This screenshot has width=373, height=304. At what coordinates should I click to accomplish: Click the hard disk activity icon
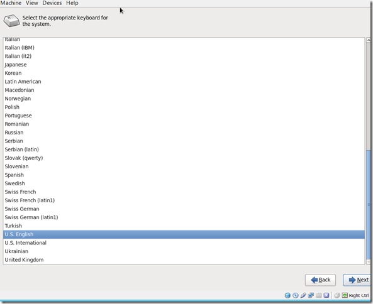click(x=287, y=295)
